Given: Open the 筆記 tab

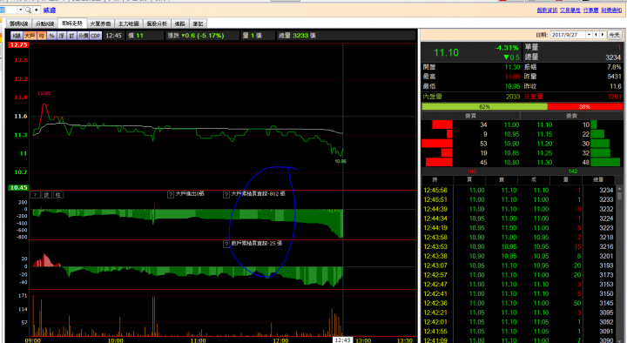Looking at the screenshot, I should [198, 24].
